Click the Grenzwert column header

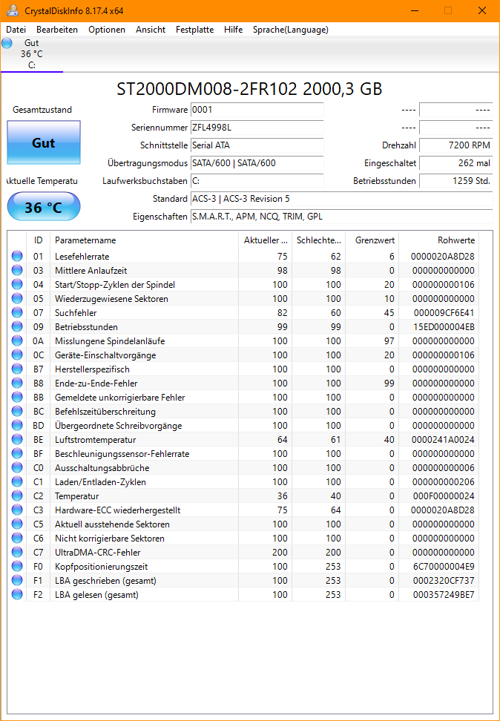pos(372,240)
